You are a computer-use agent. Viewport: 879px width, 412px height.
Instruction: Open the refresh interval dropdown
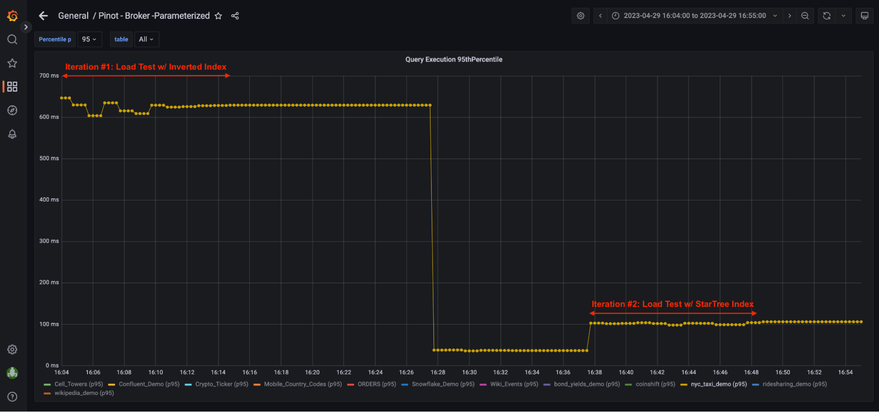click(843, 15)
